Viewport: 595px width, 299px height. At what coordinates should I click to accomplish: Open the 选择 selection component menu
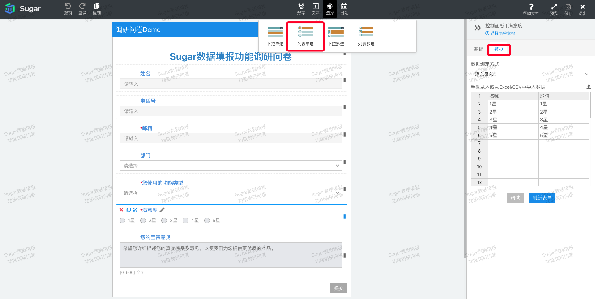tap(330, 9)
